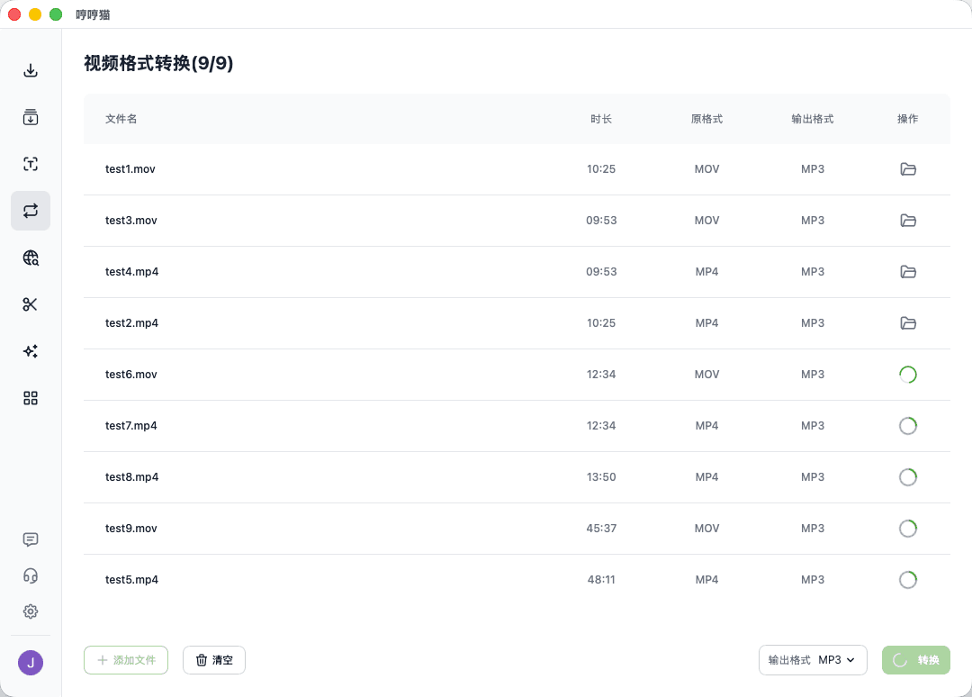Select the format conversion sidebar icon
The width and height of the screenshot is (972, 697).
click(31, 211)
